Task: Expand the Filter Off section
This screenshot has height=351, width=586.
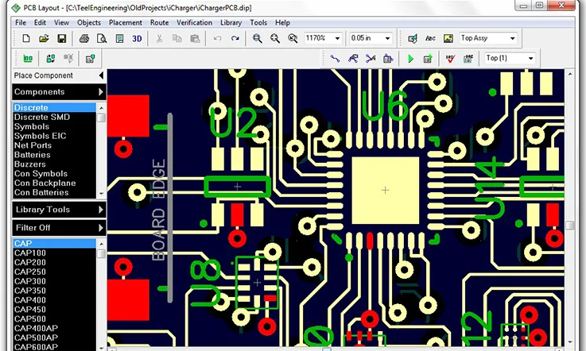Action: (x=100, y=228)
